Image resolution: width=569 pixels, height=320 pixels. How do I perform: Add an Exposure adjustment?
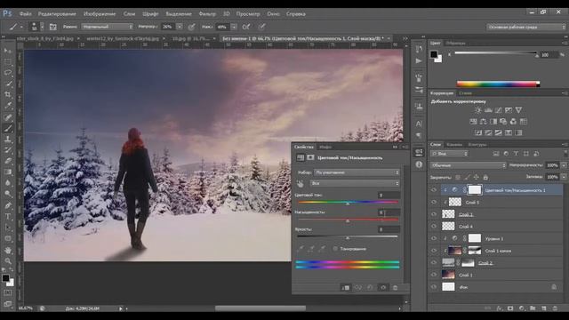[x=509, y=110]
